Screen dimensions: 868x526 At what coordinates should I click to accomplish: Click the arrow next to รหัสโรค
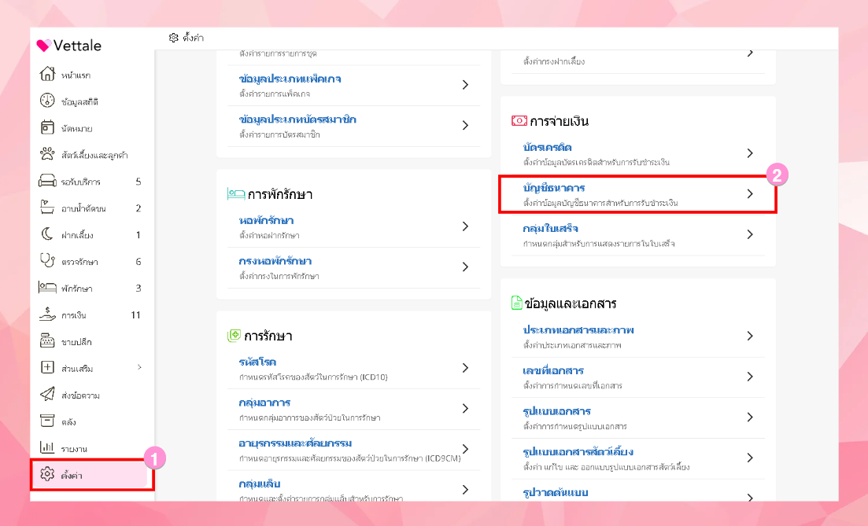[x=465, y=368]
